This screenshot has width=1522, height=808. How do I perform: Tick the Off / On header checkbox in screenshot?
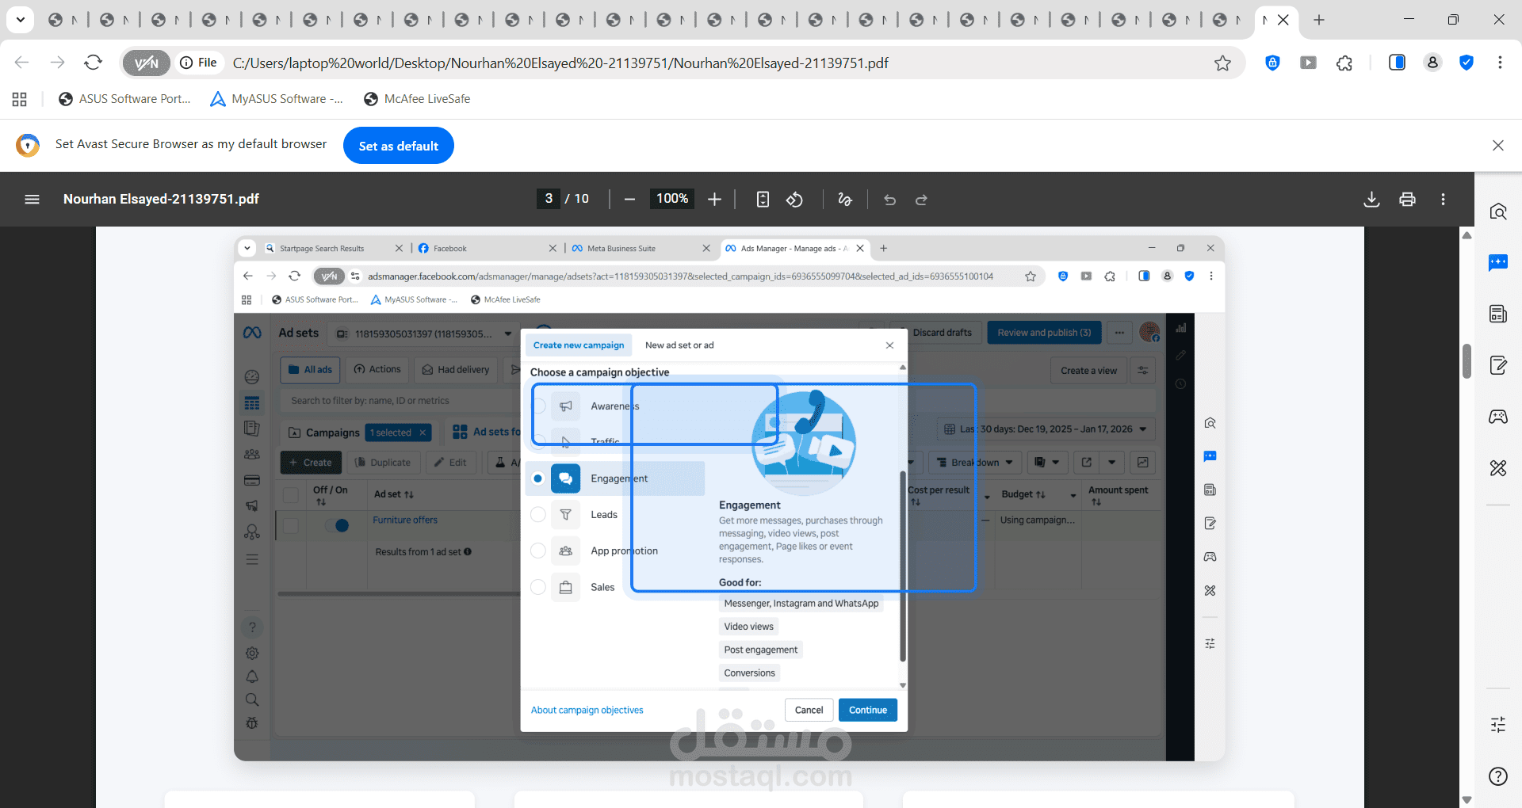(x=291, y=495)
